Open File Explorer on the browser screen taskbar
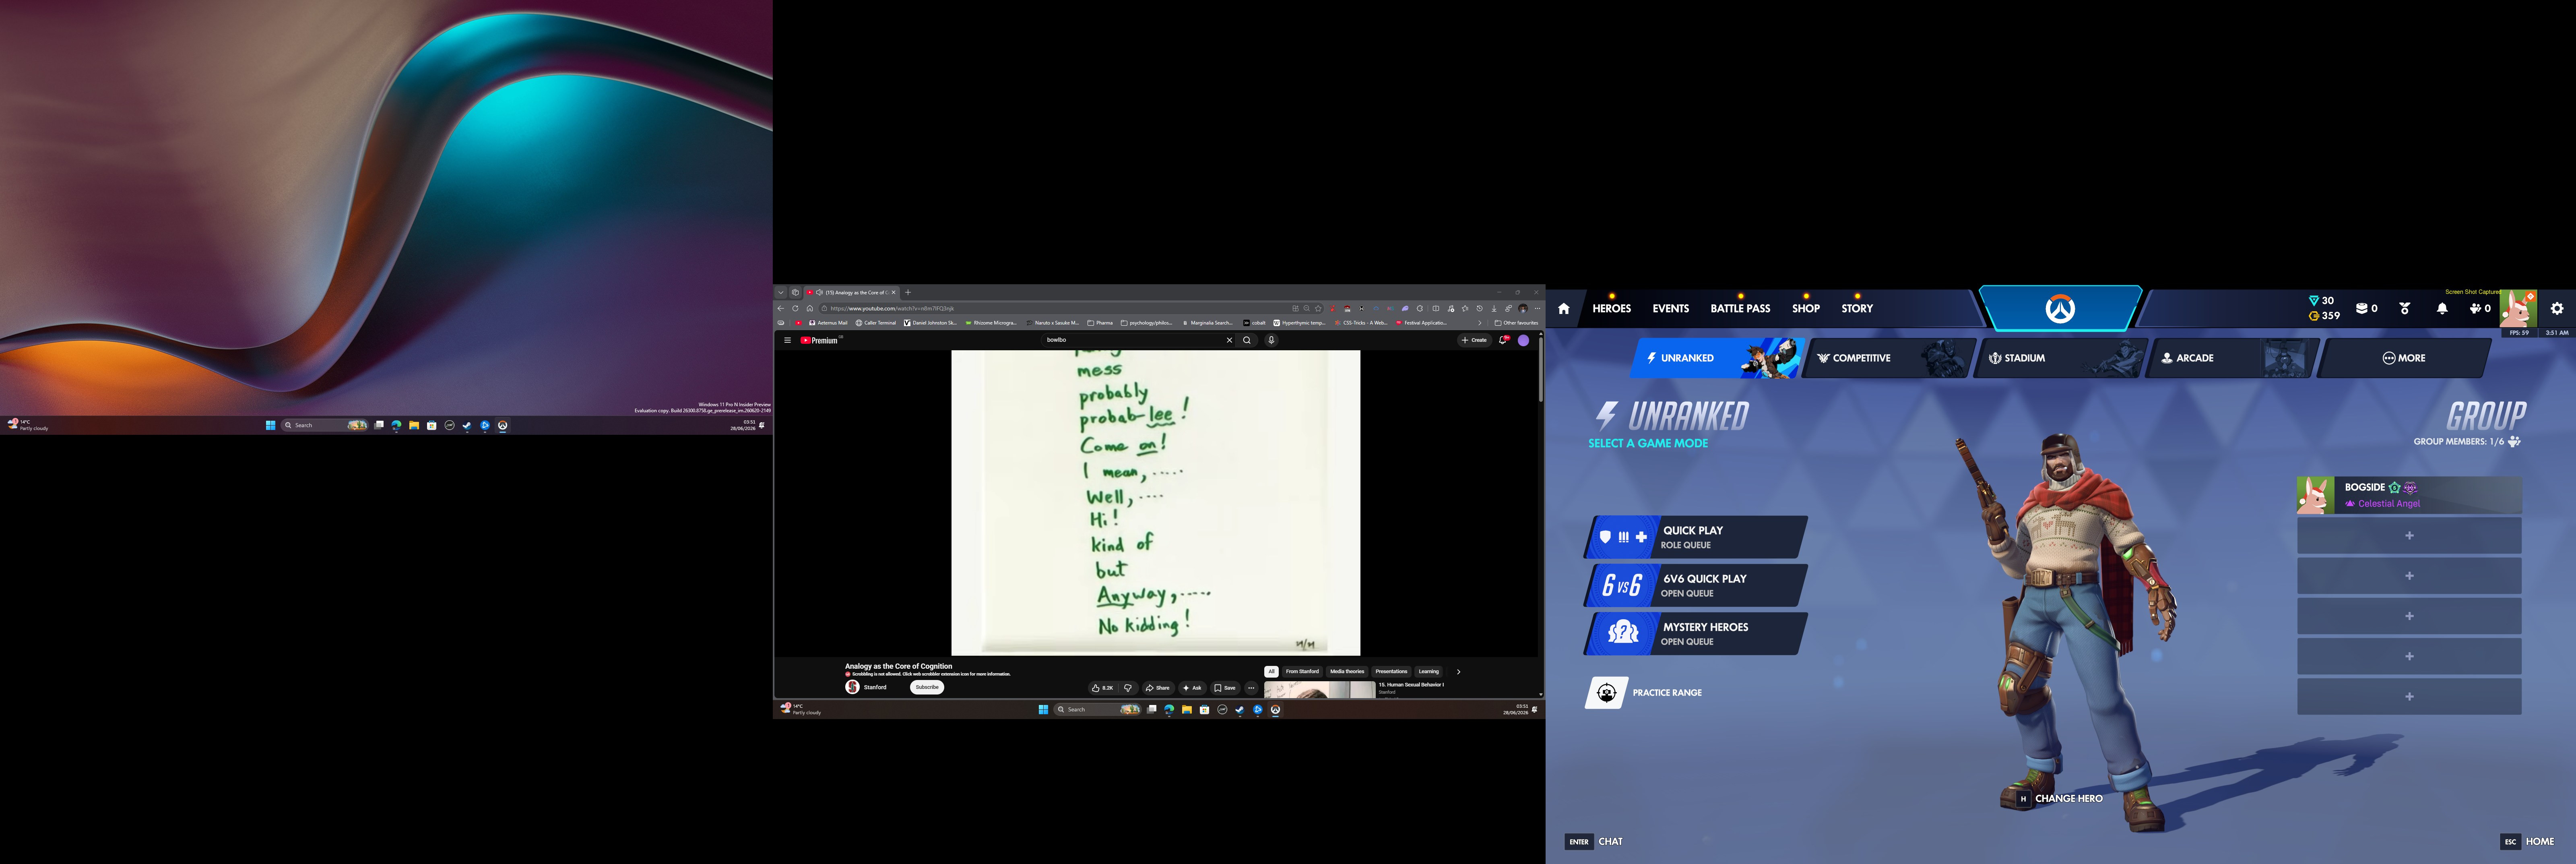This screenshot has width=2576, height=864. [x=1187, y=710]
